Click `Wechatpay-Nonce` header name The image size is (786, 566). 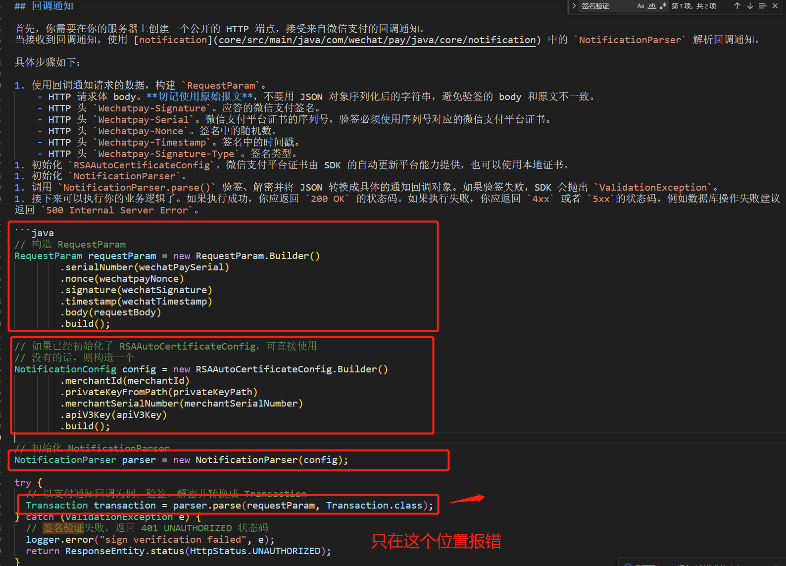pyautogui.click(x=141, y=131)
